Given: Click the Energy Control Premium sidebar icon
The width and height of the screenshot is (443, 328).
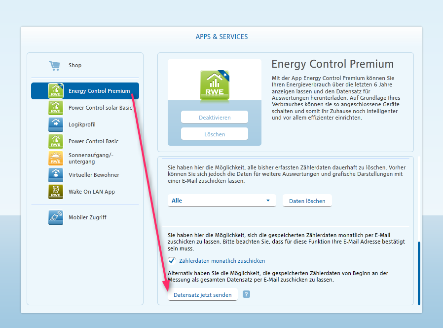Looking at the screenshot, I should (56, 91).
